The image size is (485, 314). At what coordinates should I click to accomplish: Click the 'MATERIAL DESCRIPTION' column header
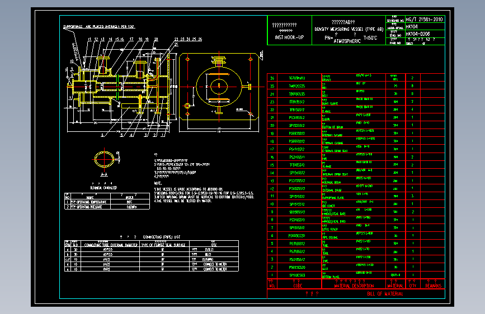354,286
